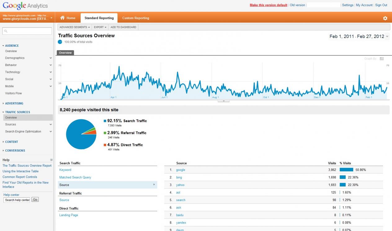Open the account selector dropdown

28,17
